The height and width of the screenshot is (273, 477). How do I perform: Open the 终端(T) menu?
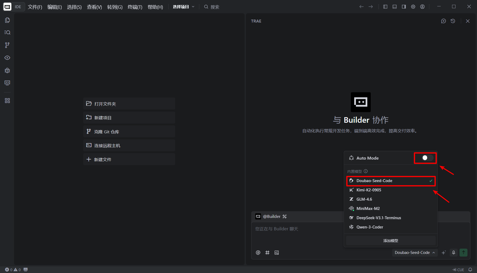click(135, 7)
